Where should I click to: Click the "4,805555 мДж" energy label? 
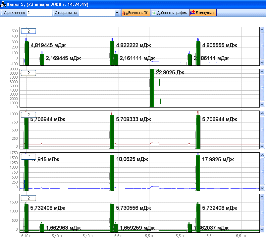click(220, 45)
